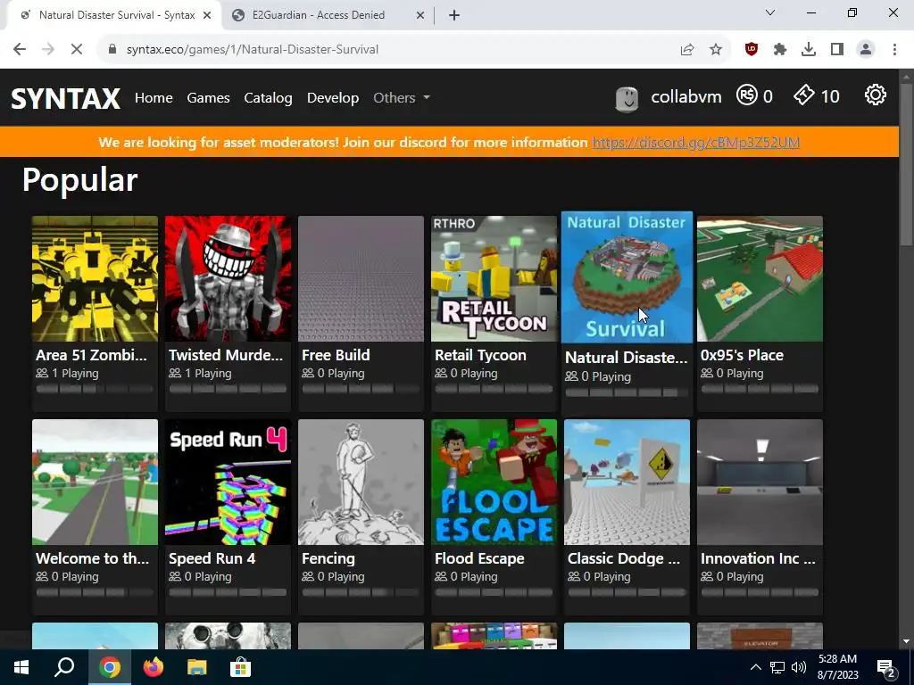Image resolution: width=914 pixels, height=685 pixels.
Task: Bookmark this page with the star icon
Action: click(x=716, y=50)
